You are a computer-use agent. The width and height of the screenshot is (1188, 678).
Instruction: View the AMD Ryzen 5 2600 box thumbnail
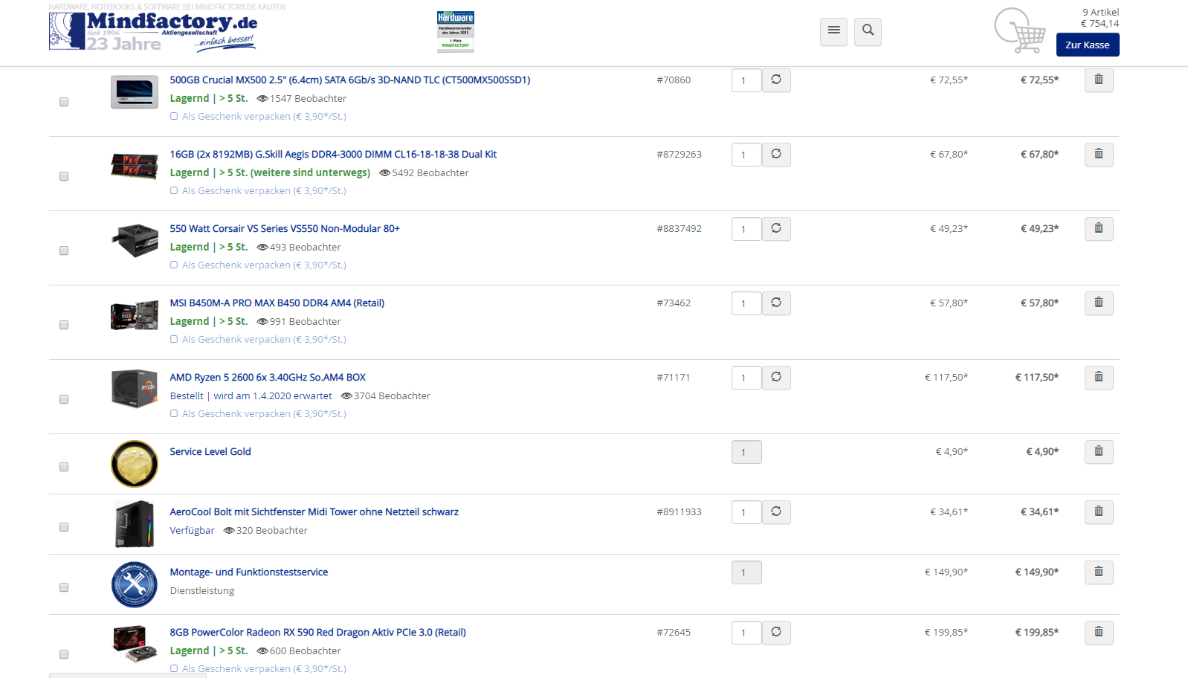pos(135,389)
